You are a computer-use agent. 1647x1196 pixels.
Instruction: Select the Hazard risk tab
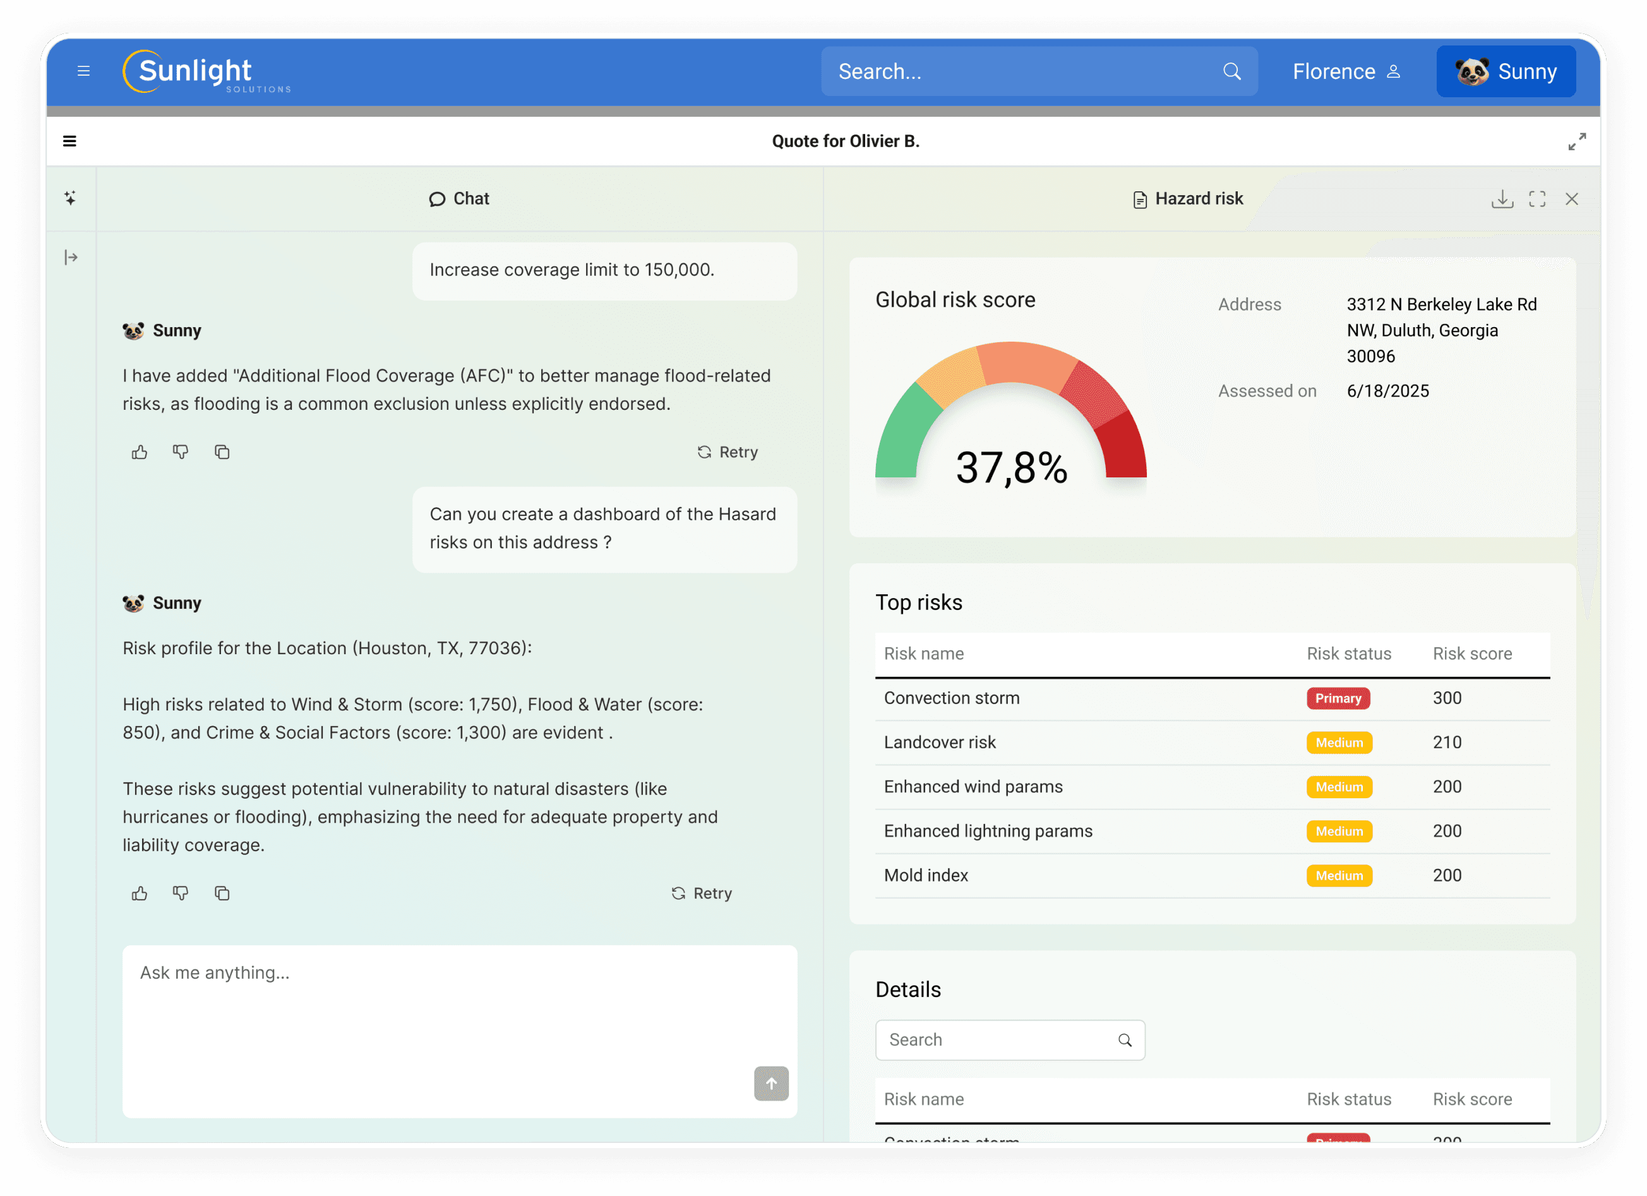(x=1188, y=199)
